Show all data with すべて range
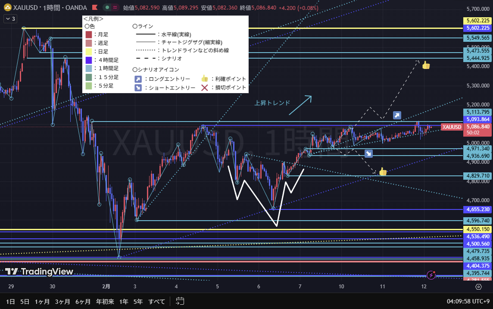Screen dimensions: 493x309 (156, 301)
